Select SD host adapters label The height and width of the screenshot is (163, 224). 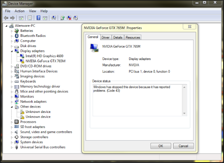click(x=33, y=127)
